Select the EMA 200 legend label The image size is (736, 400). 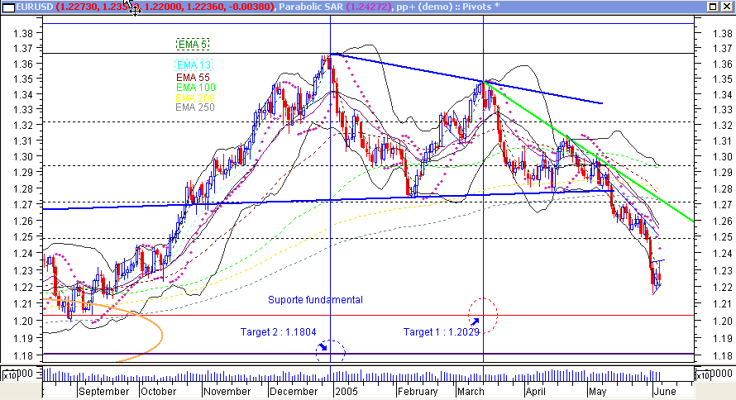[x=195, y=98]
